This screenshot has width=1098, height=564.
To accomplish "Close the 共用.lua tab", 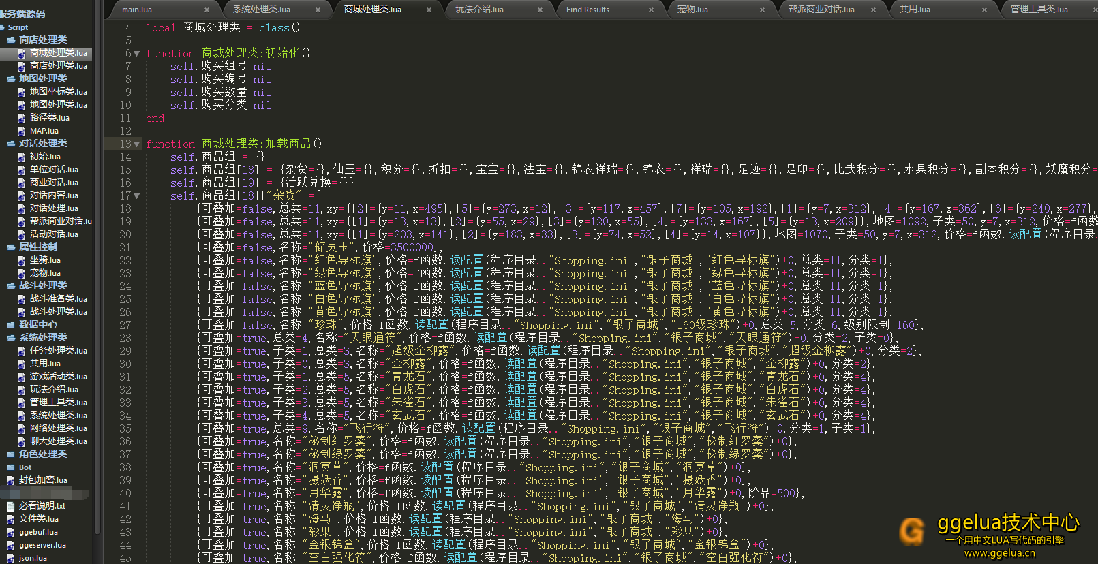I will (984, 10).
